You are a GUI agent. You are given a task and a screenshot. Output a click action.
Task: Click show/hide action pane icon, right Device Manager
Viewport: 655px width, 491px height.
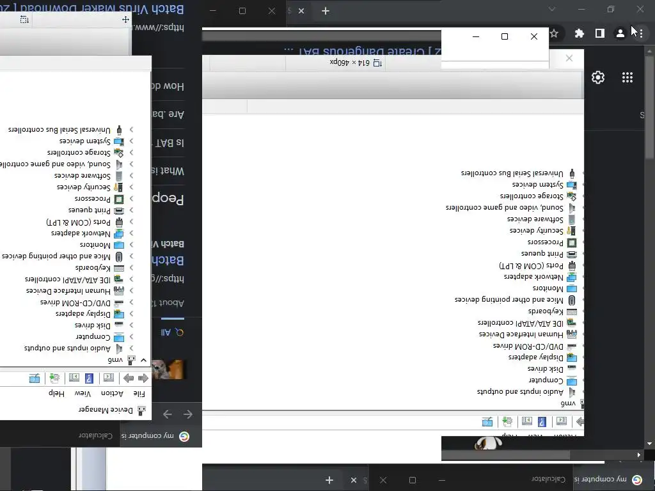527,421
